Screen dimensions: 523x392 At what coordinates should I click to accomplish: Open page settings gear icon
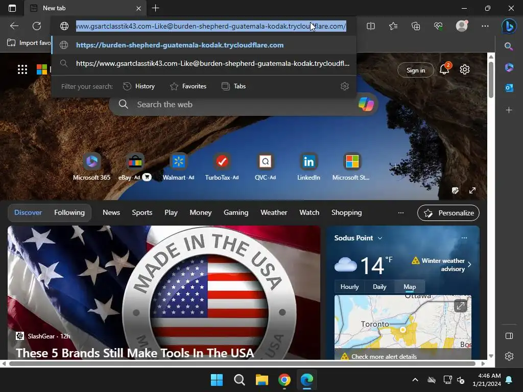pyautogui.click(x=465, y=69)
